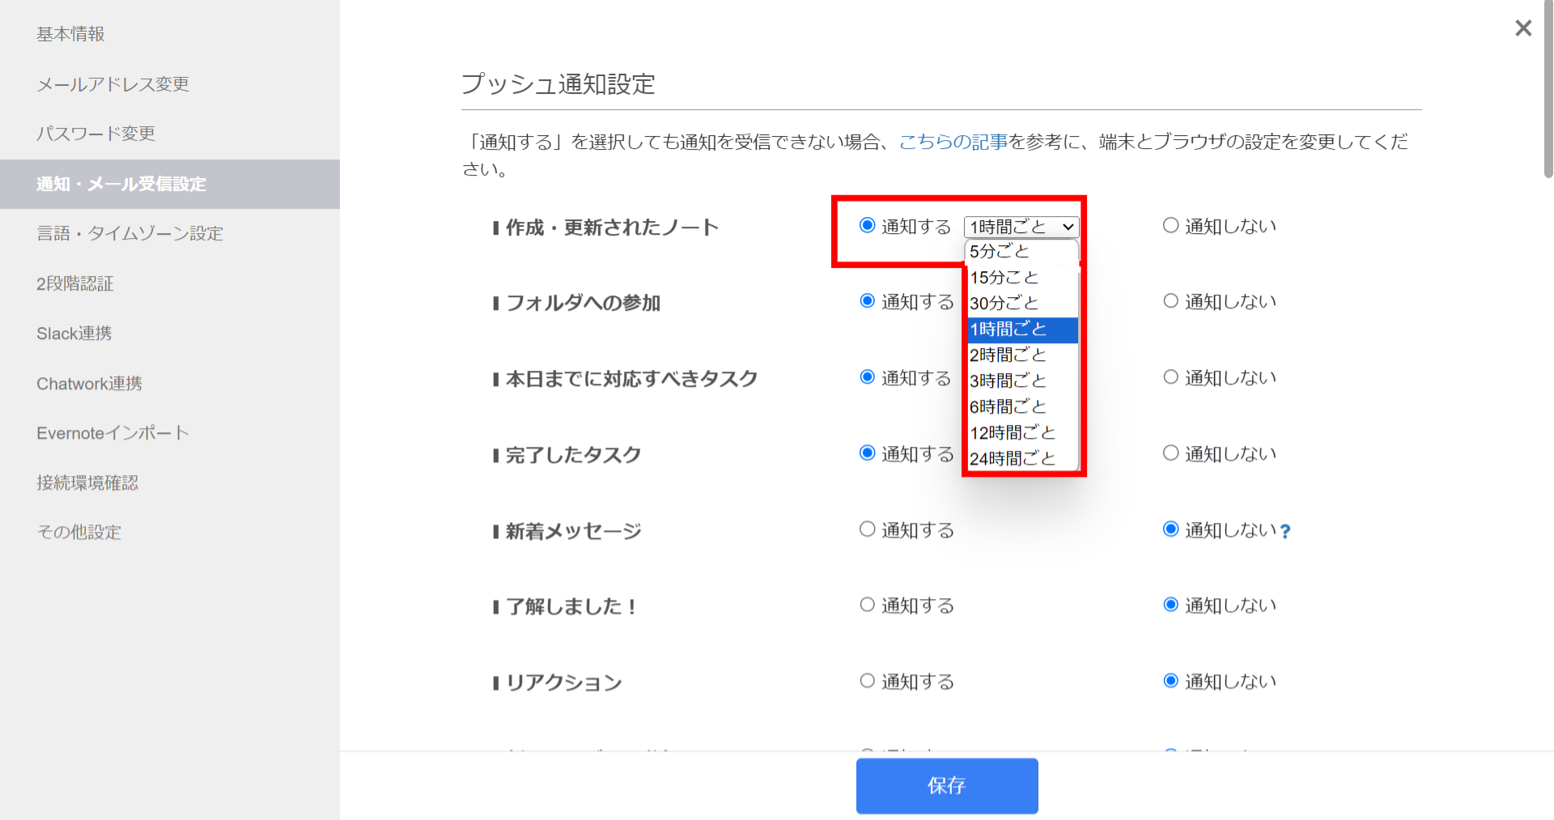Screen dimensions: 1554x820
Task: Close the settings dialog
Action: click(1522, 28)
